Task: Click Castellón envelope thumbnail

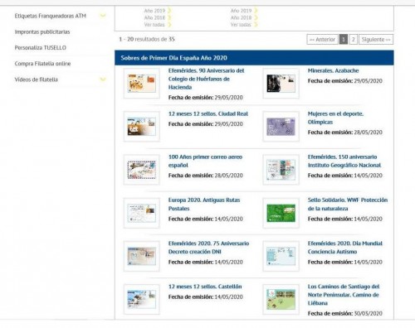Action: (x=142, y=299)
